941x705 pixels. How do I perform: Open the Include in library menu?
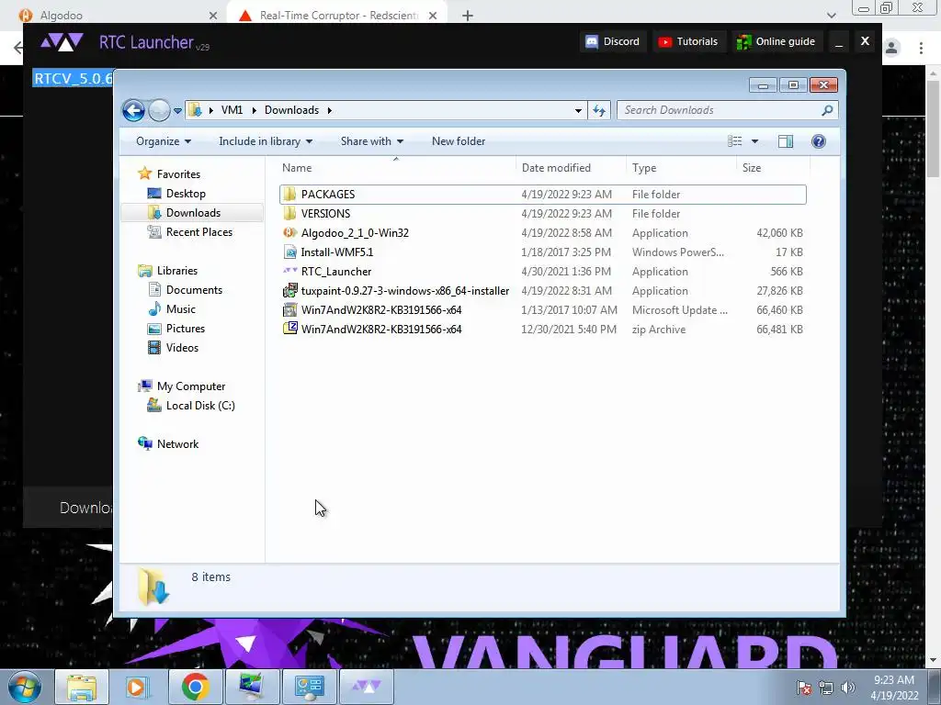(266, 141)
